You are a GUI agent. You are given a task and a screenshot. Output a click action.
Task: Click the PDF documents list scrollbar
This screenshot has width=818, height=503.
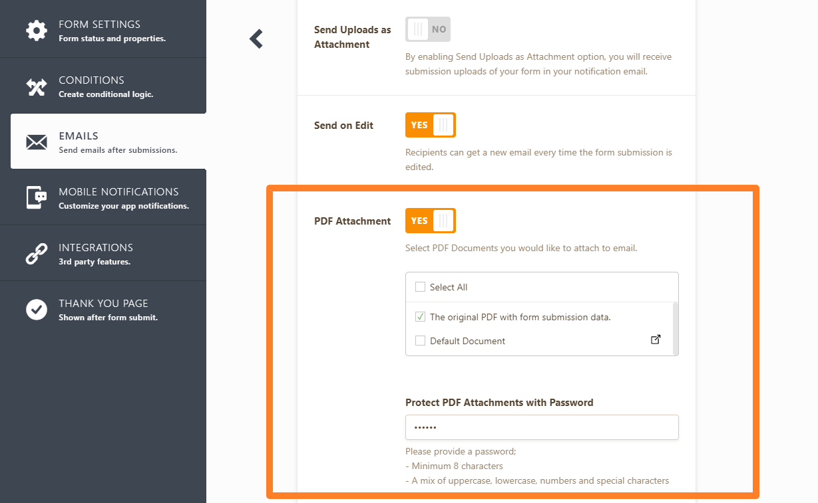676,328
